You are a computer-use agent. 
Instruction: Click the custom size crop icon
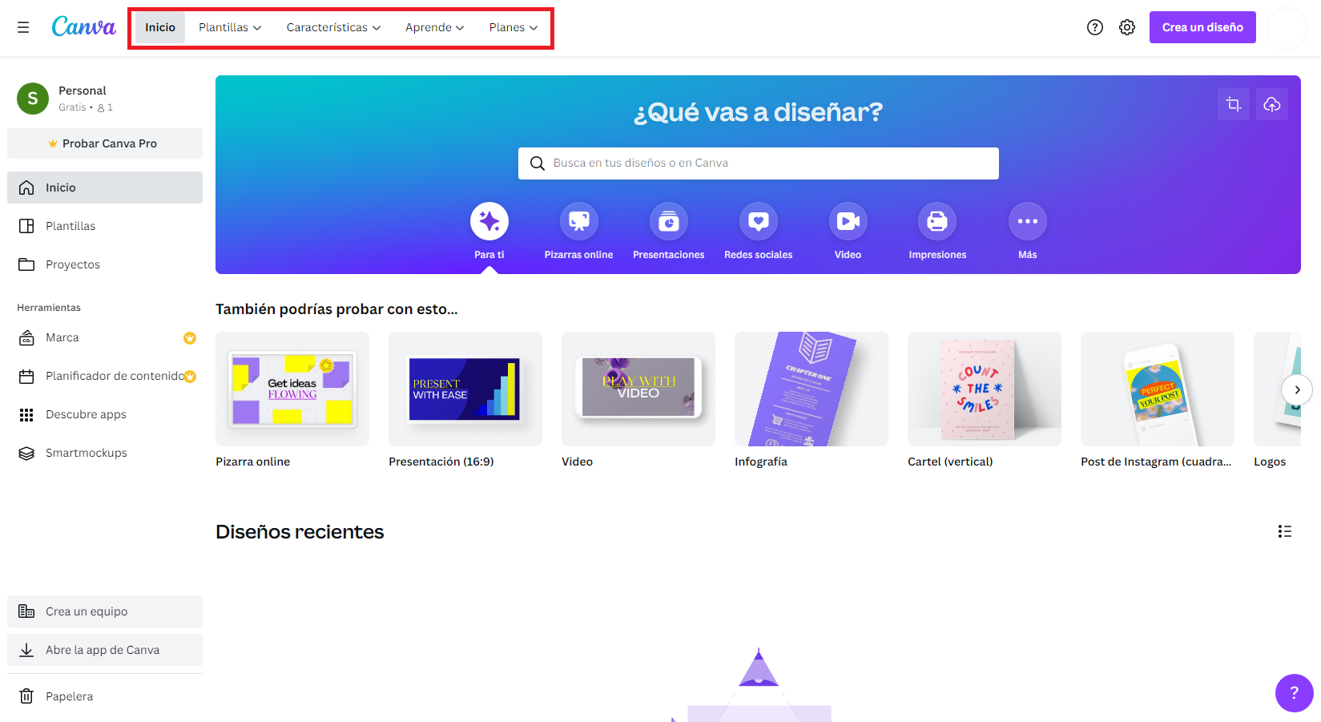point(1234,104)
